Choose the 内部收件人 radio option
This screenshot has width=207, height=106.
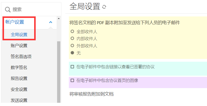click(72, 39)
